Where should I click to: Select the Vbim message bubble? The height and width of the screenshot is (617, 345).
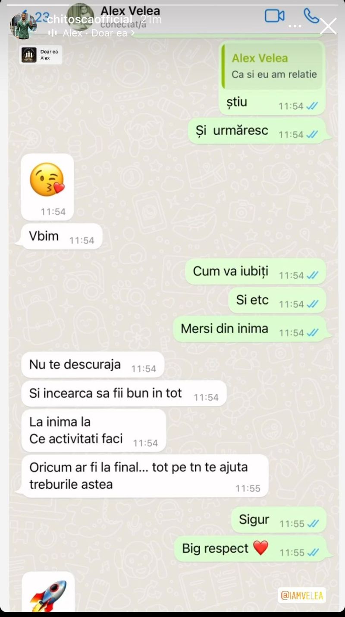[62, 237]
